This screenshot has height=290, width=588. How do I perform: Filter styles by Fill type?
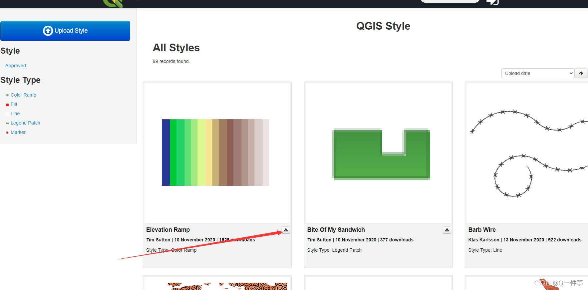14,104
